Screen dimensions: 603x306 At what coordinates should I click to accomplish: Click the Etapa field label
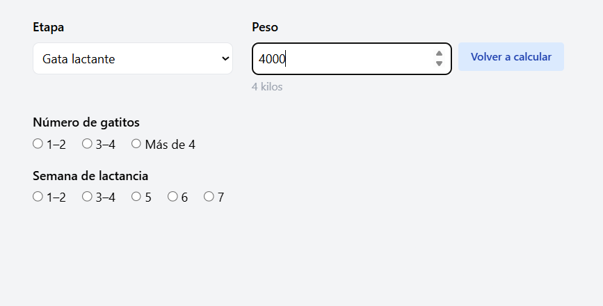click(48, 27)
